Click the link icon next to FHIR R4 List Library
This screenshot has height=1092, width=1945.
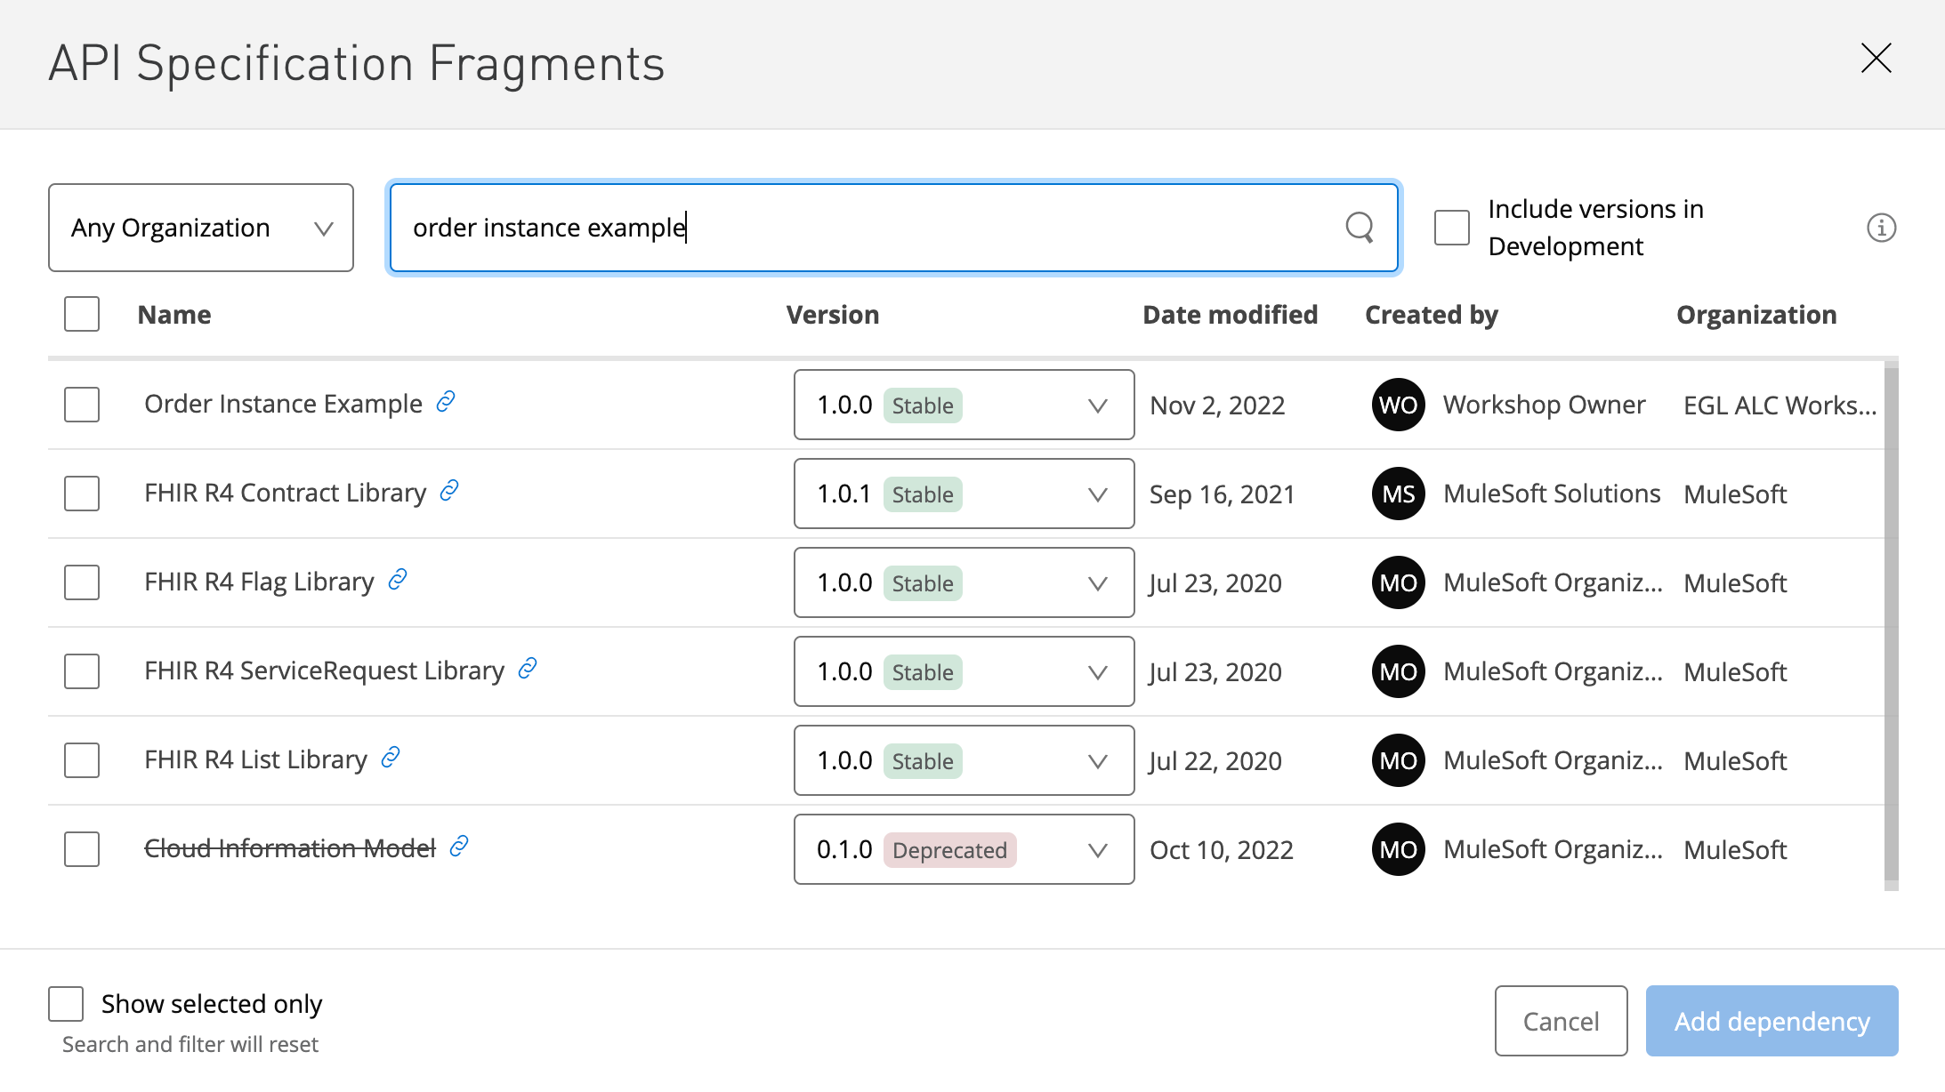pyautogui.click(x=392, y=759)
